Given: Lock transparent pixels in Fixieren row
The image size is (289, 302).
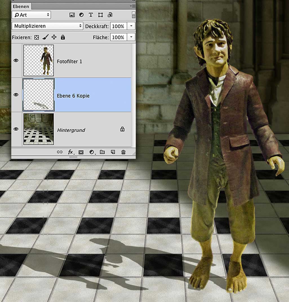Looking at the screenshot, I should (x=37, y=37).
